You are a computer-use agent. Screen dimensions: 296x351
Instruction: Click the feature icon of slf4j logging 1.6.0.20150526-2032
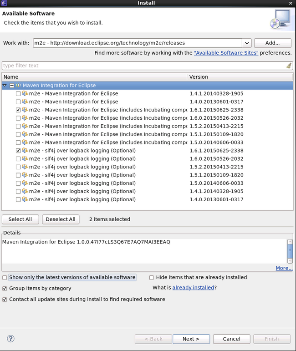[x=25, y=159]
